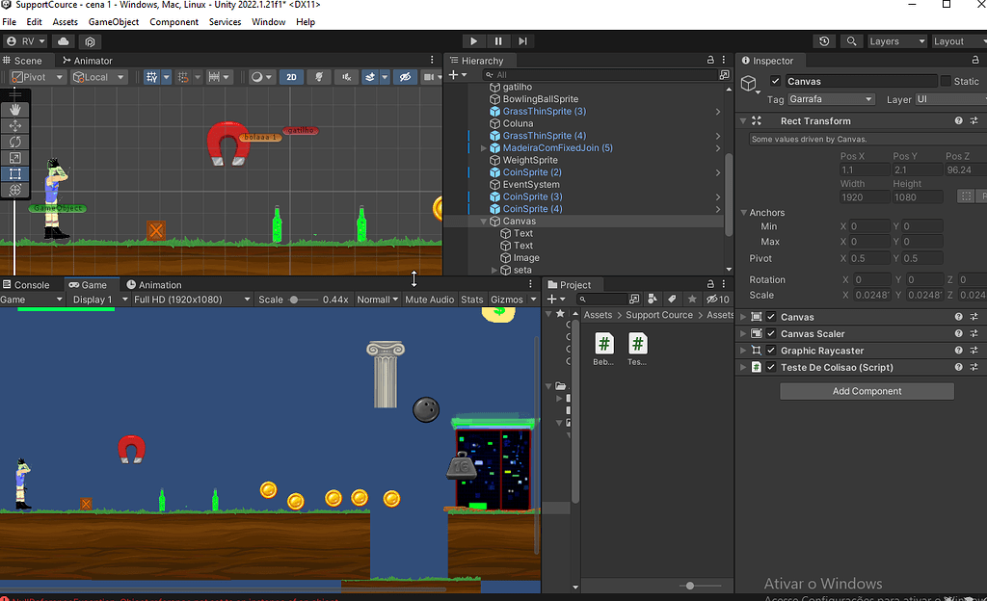Screen dimensions: 987x601
Task: Disable the Graphic Raycaster component checkbox
Action: pos(770,350)
